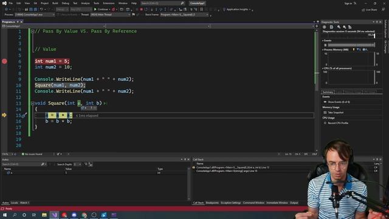Click the screwdriver quick actions icon on line 15
Screen dimensions: 389x219
[x=24, y=115]
